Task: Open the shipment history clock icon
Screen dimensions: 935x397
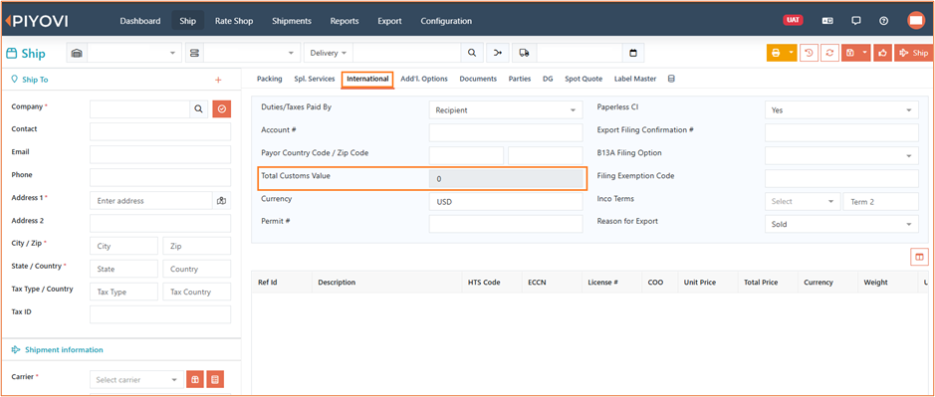Action: (x=808, y=53)
